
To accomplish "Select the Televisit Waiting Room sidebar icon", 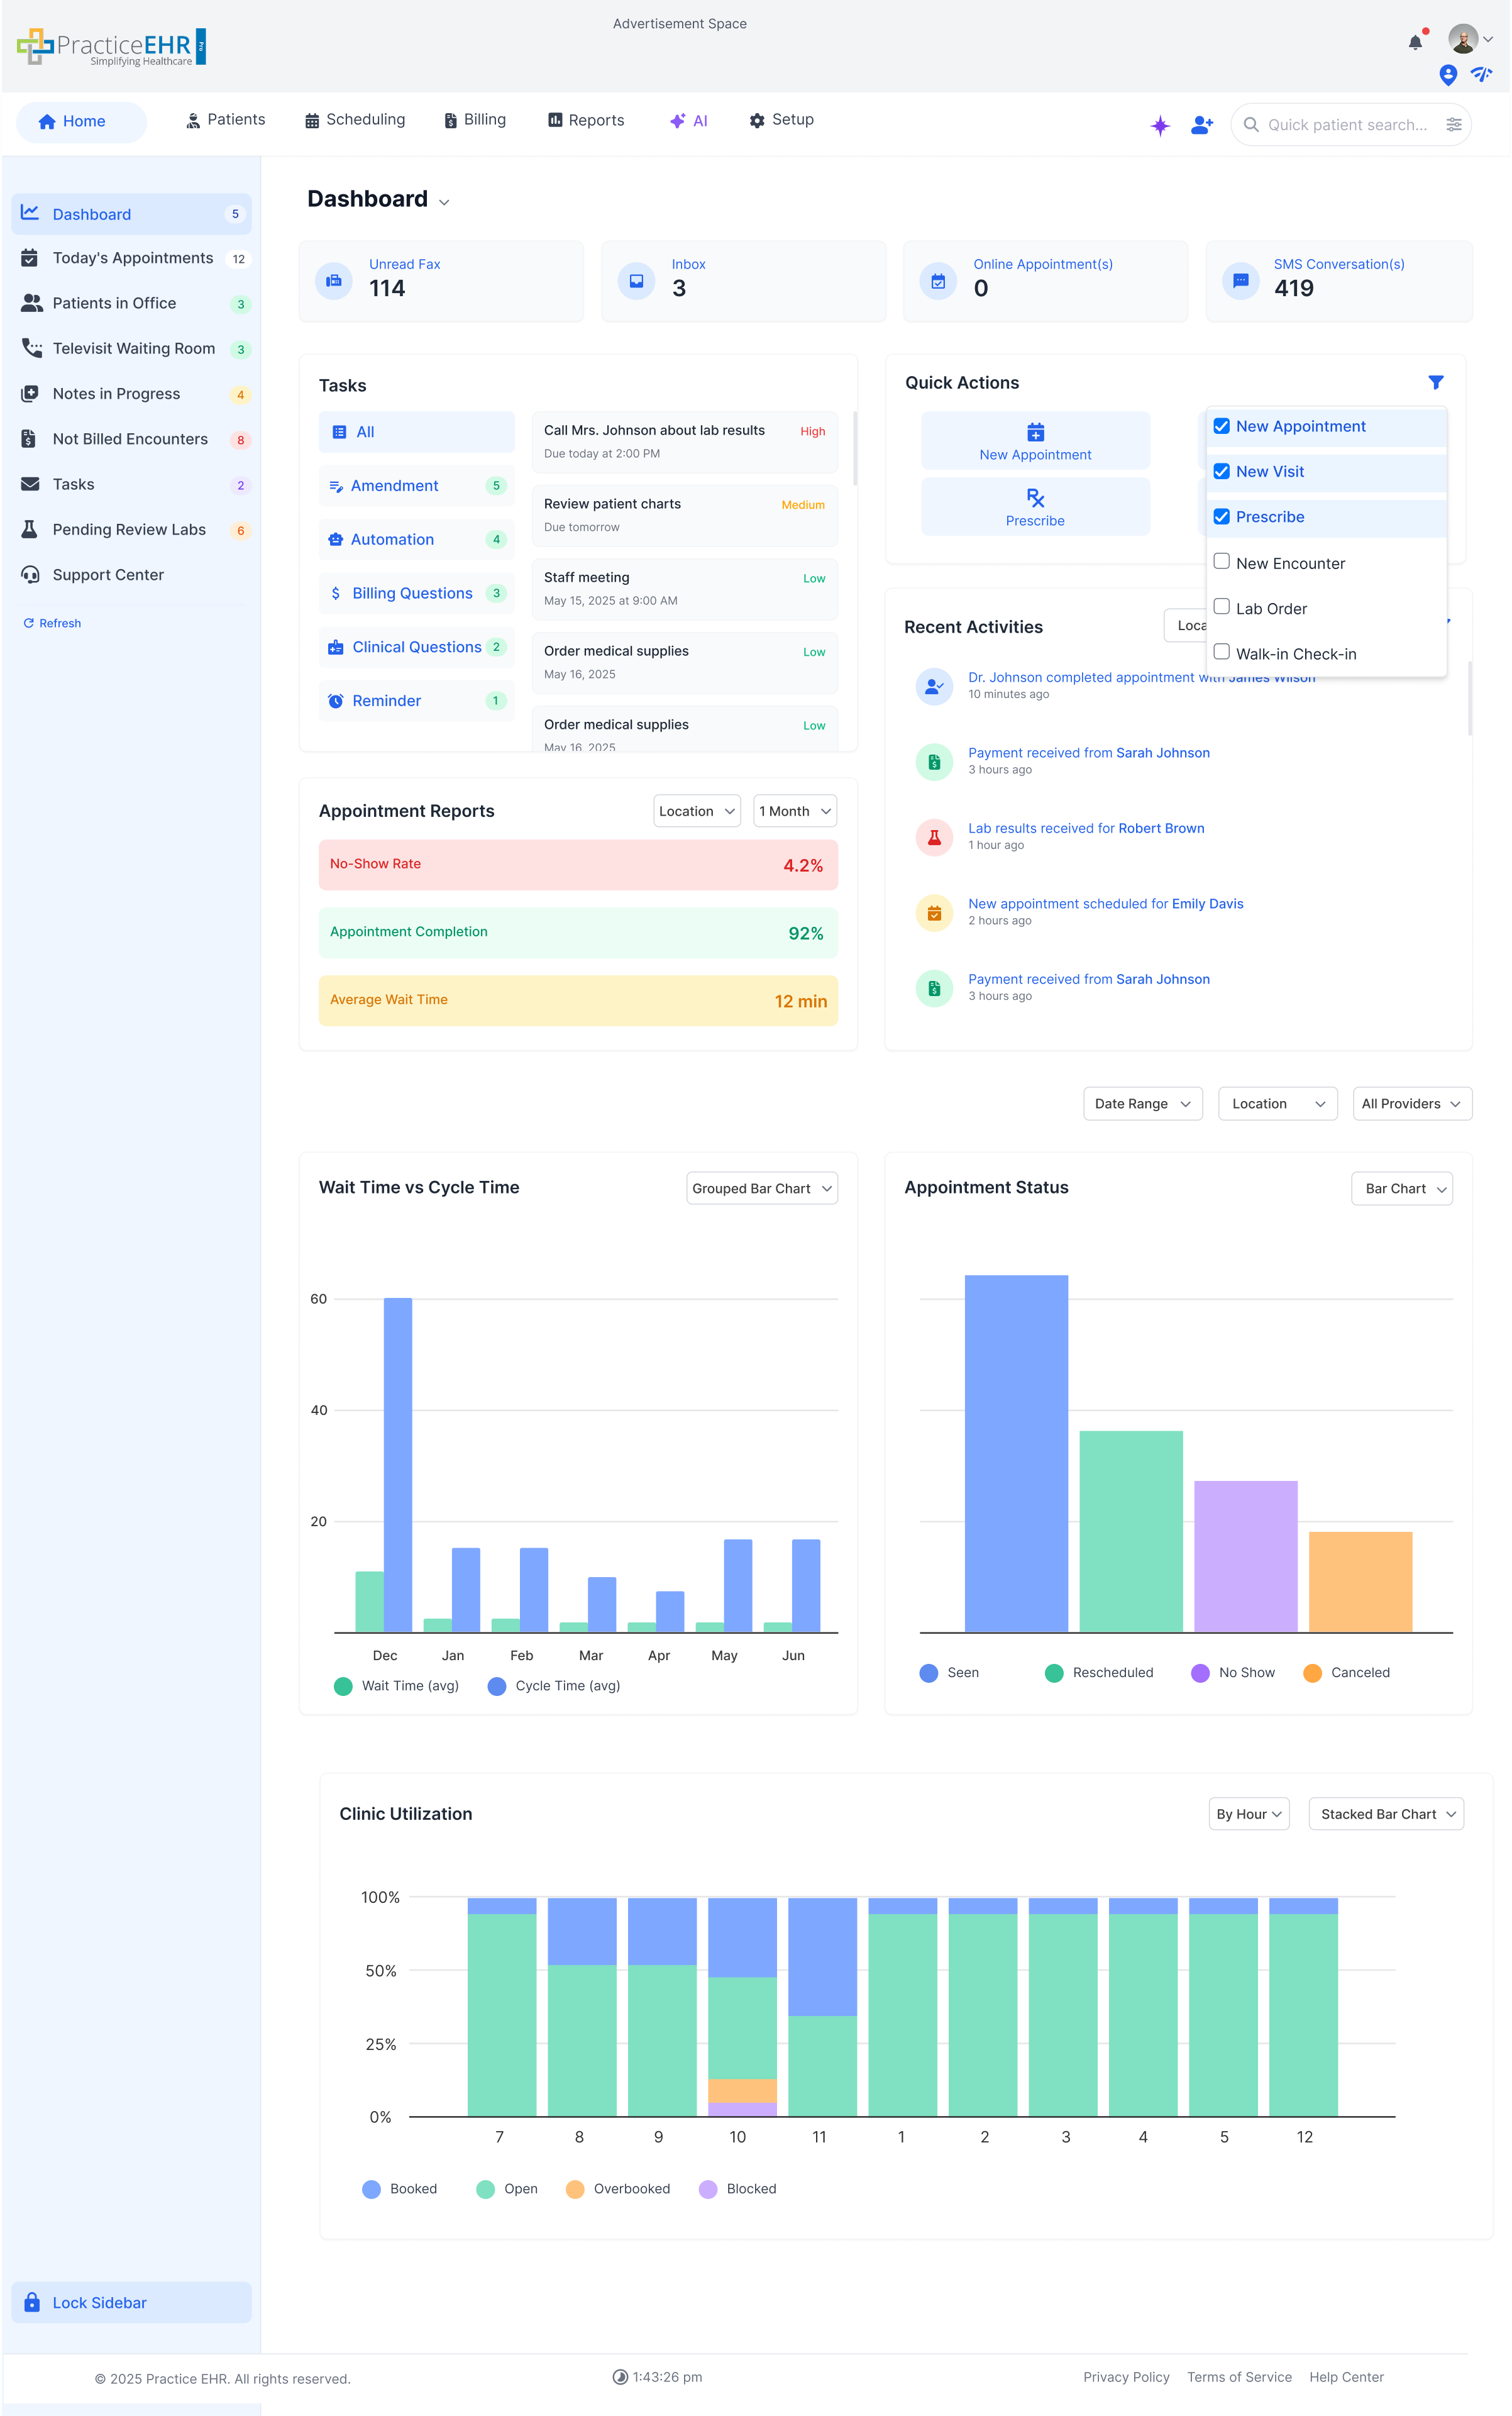I will click(x=30, y=348).
